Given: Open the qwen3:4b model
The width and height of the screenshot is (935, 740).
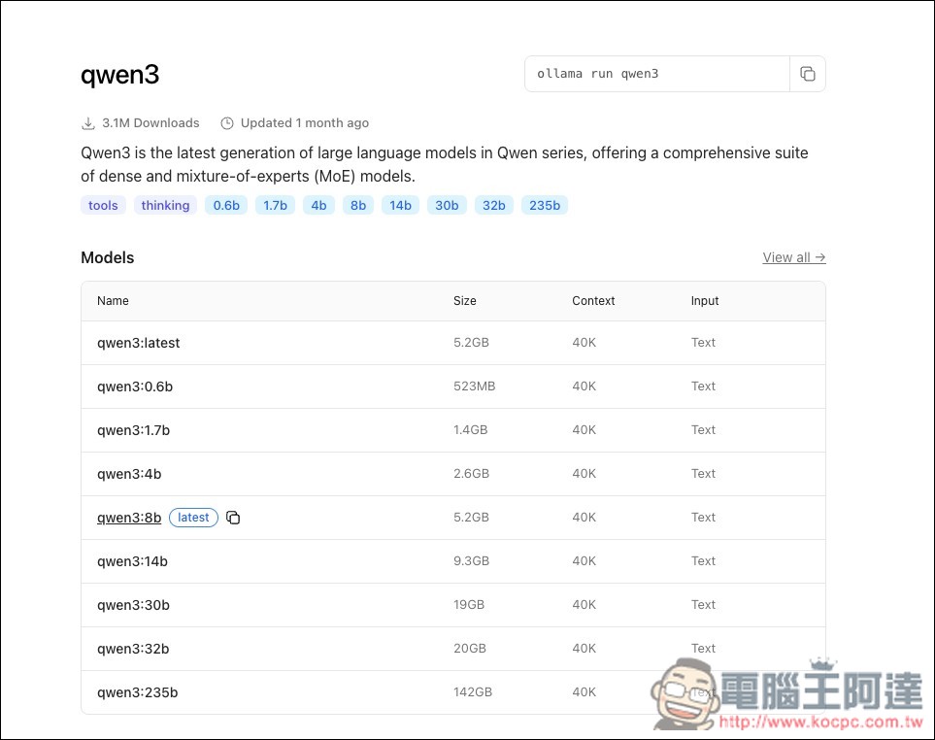Looking at the screenshot, I should coord(129,474).
